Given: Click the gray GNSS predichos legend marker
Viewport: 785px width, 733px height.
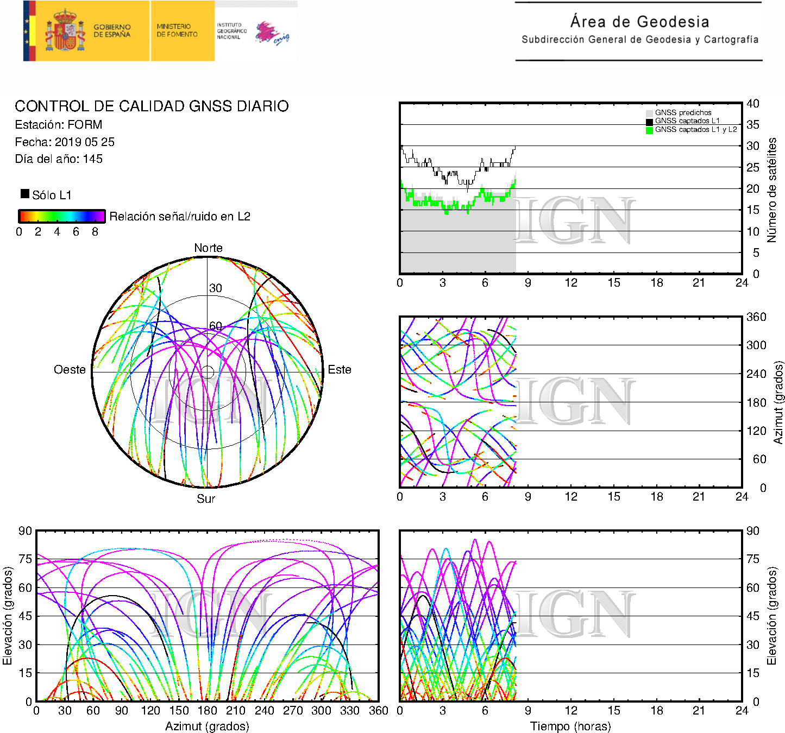Looking at the screenshot, I should [649, 113].
